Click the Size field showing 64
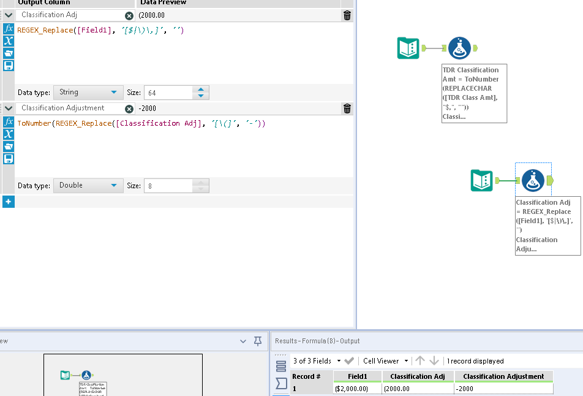 (x=168, y=93)
